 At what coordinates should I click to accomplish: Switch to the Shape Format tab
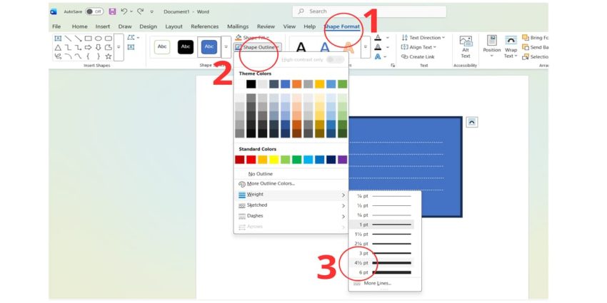click(x=343, y=26)
